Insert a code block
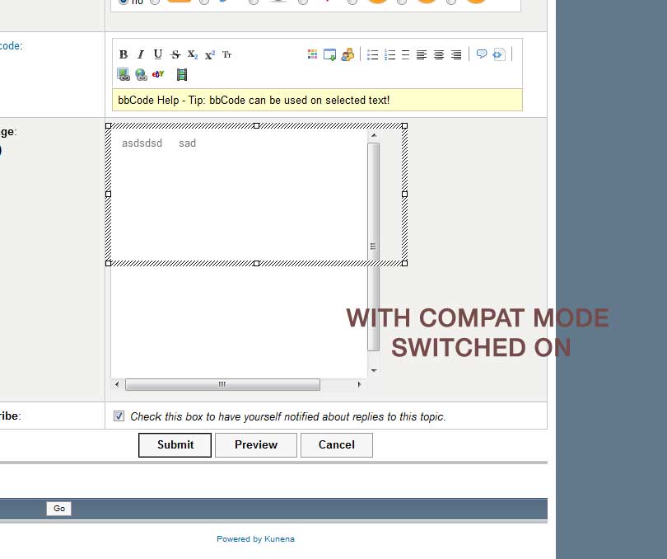The image size is (667, 559). [x=498, y=54]
